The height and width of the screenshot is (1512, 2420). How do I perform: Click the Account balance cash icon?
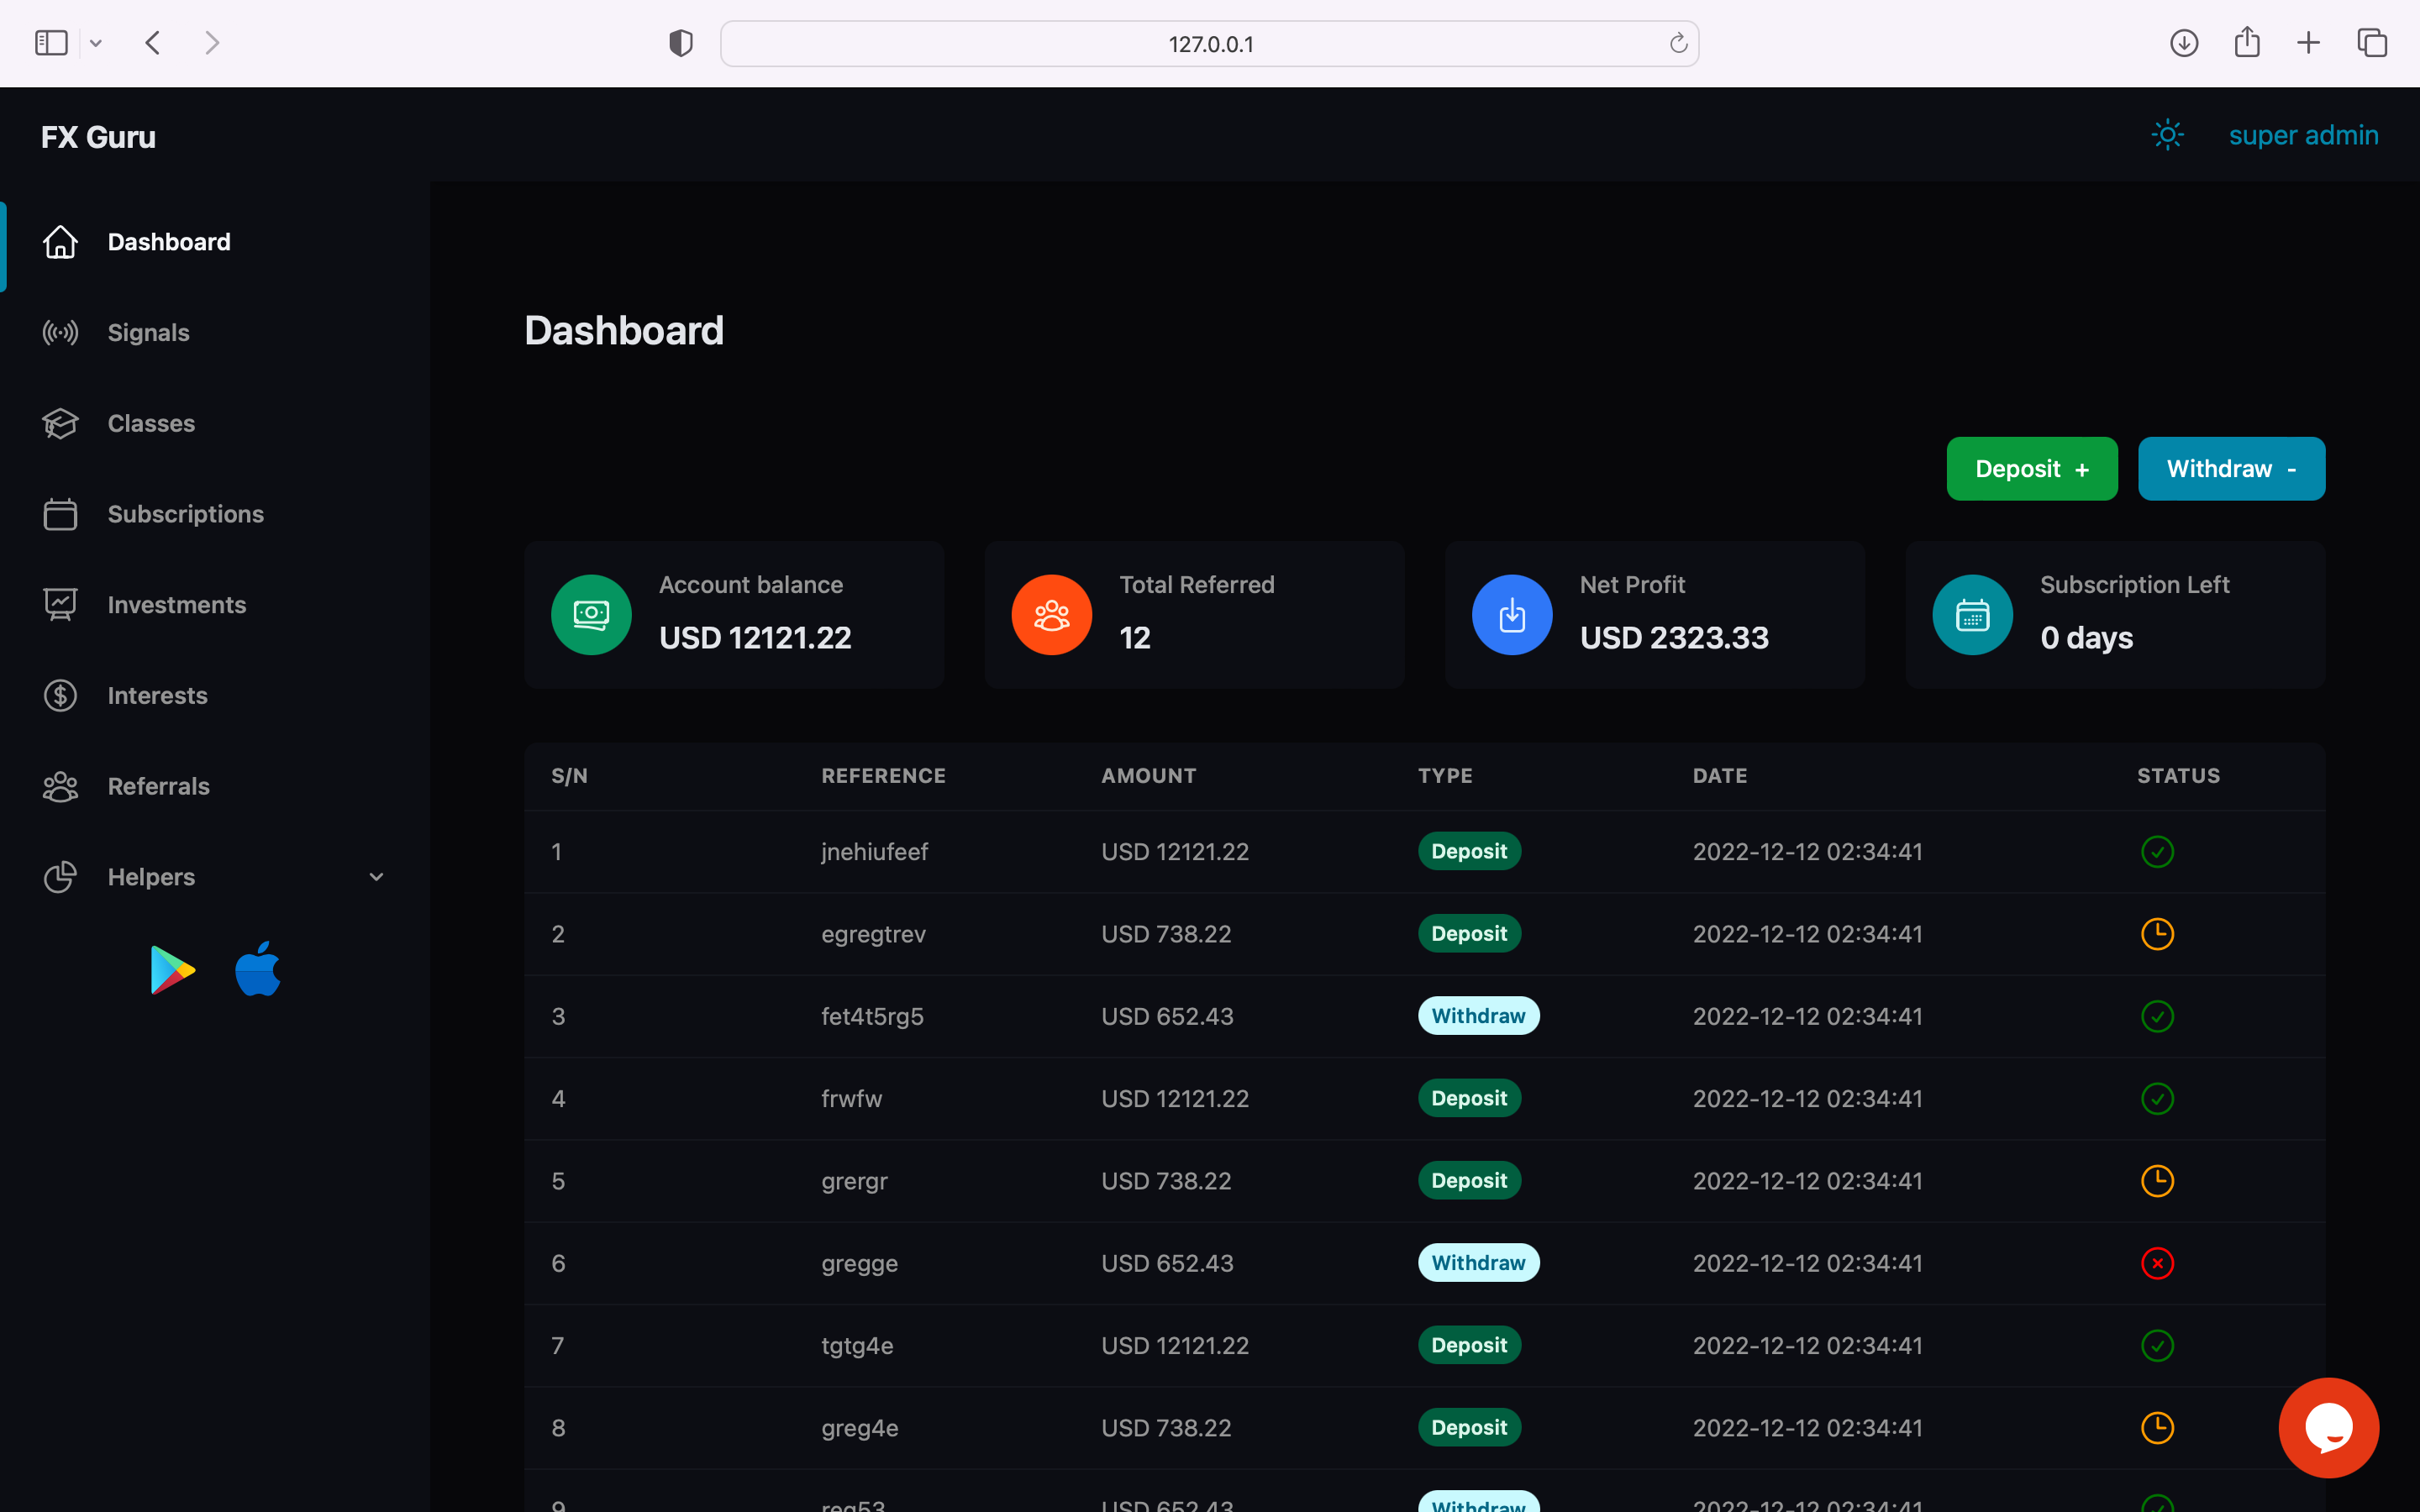[591, 615]
